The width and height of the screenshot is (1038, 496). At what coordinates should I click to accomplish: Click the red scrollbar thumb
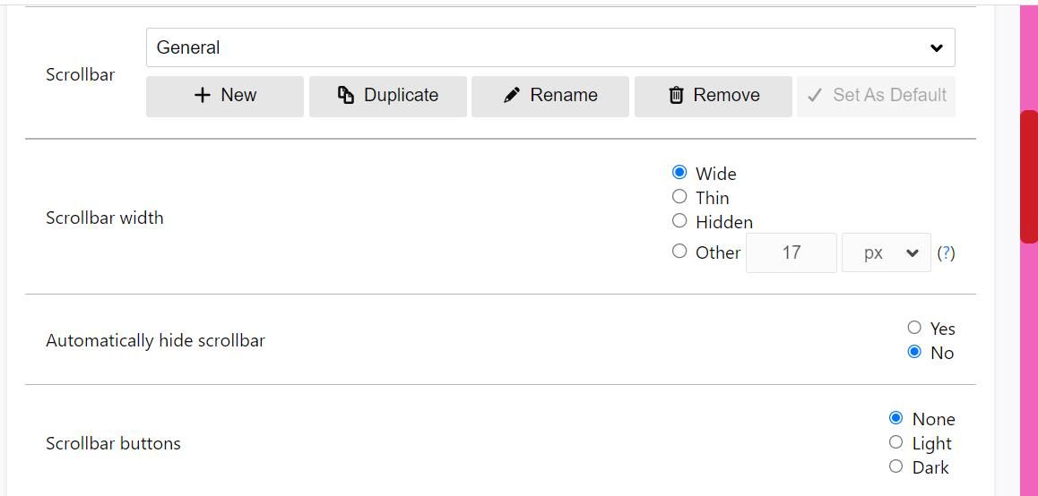click(x=1028, y=175)
